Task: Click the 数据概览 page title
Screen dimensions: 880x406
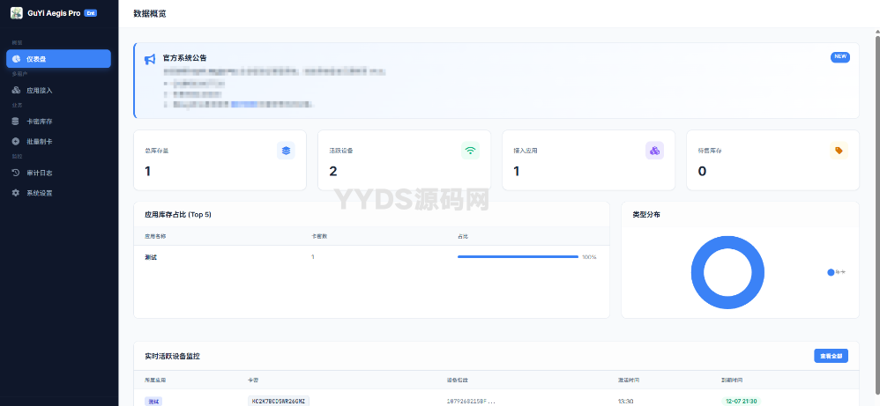Action: (x=150, y=13)
